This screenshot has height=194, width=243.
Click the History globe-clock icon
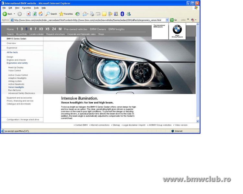click(x=77, y=14)
